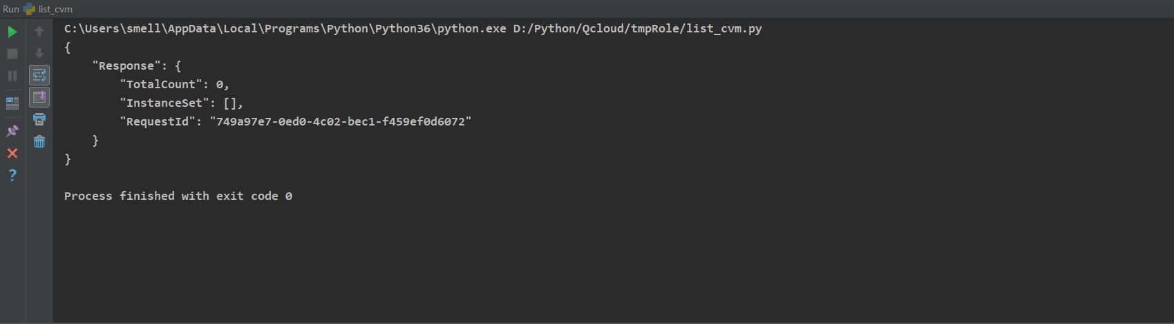The image size is (1174, 324).
Task: Click the Up the stack trace arrow
Action: (x=39, y=32)
